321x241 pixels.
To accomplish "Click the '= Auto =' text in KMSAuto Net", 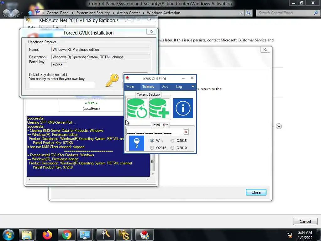I will pos(91,103).
